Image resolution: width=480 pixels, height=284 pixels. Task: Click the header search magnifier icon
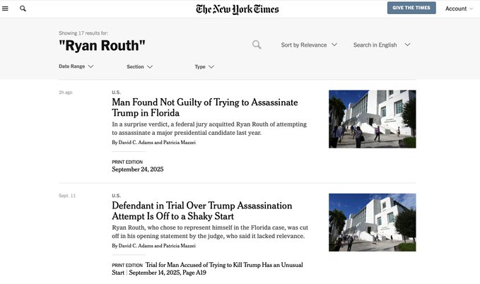point(23,8)
